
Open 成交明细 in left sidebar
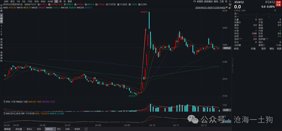[1, 43]
